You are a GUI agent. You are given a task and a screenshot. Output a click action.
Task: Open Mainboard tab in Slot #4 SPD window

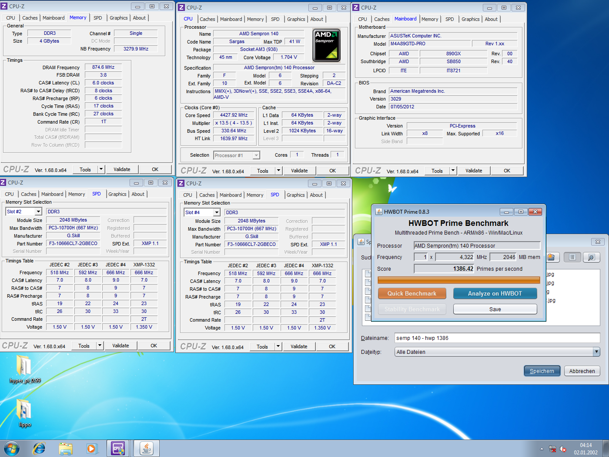[231, 195]
